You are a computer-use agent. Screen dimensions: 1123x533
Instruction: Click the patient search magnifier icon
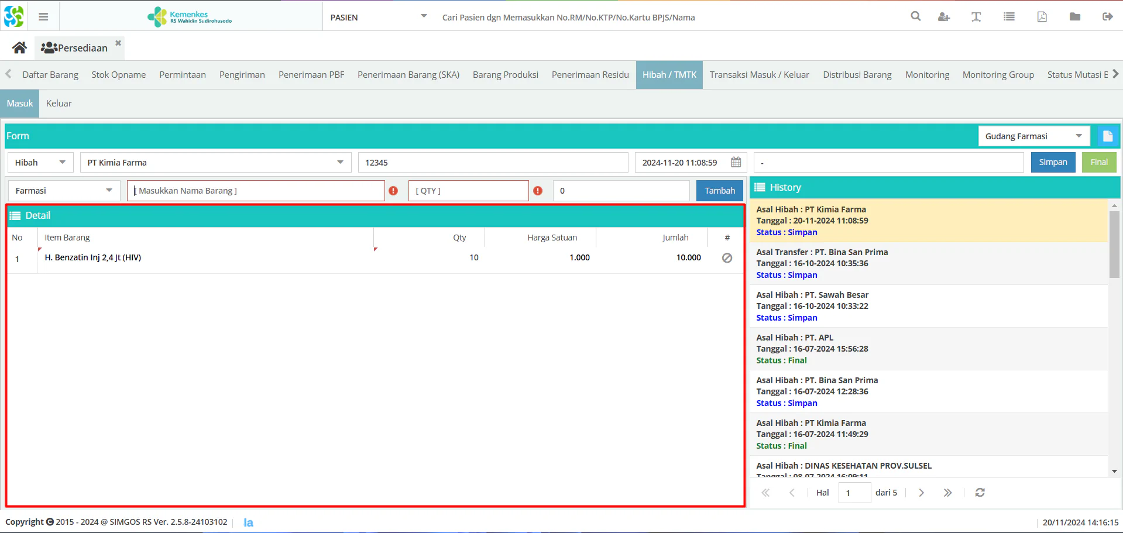916,17
